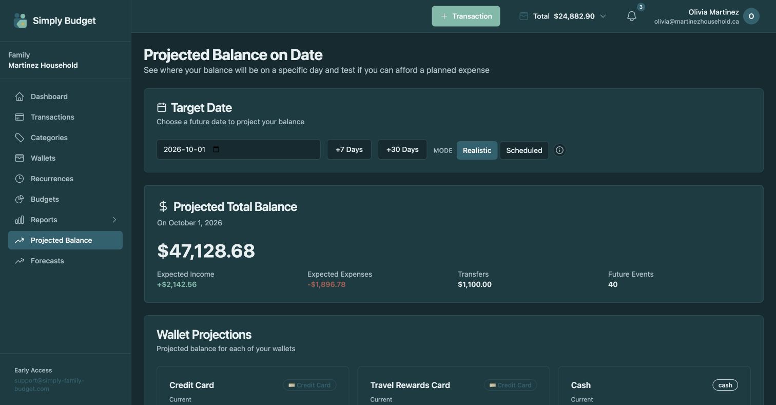Click the +30 Days button
The height and width of the screenshot is (405, 776).
(x=402, y=149)
